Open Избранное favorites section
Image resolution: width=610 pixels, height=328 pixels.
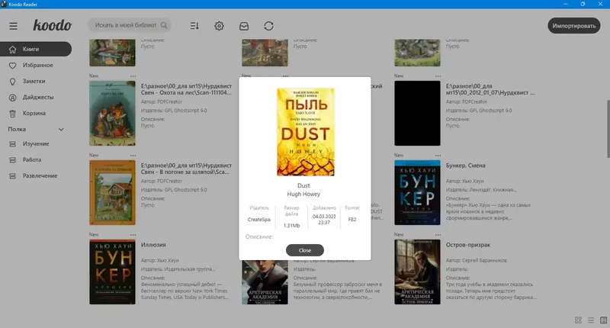tap(36, 66)
